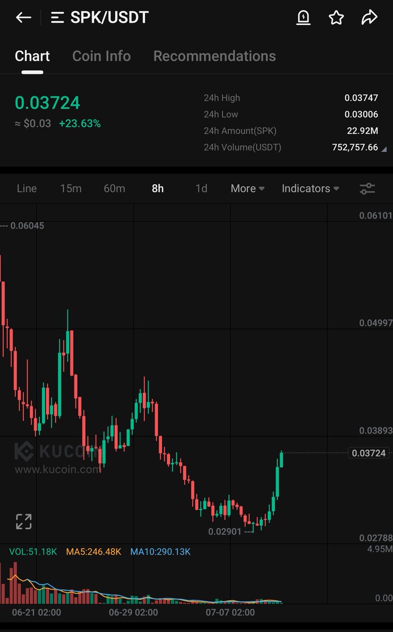This screenshot has width=393, height=632.
Task: Tap the 06-21 02:00 date label
Action: click(36, 613)
